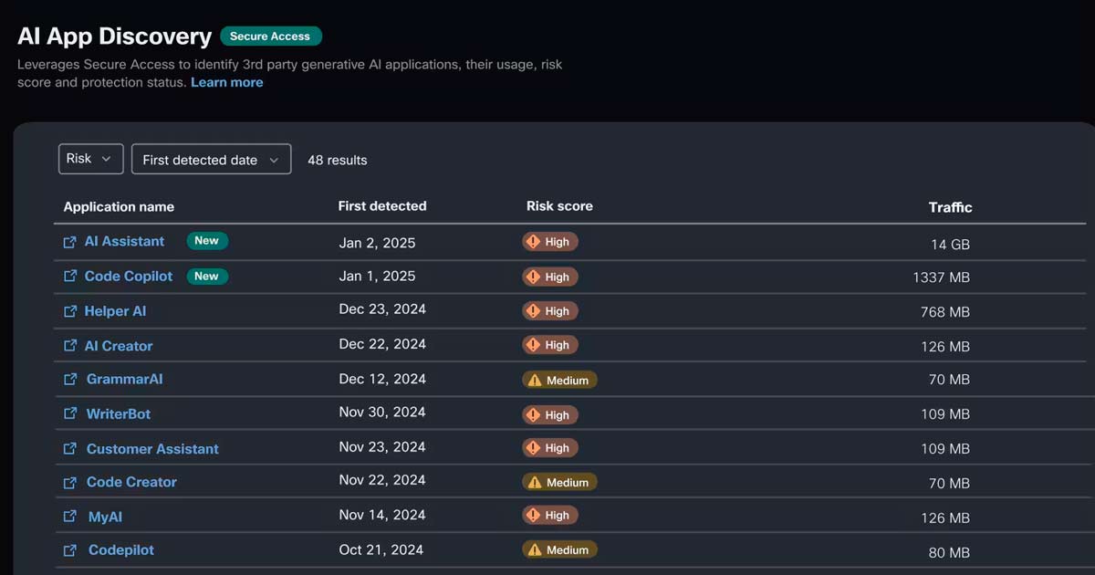Sort by First detected column header
Image resolution: width=1095 pixels, height=575 pixels.
382,206
